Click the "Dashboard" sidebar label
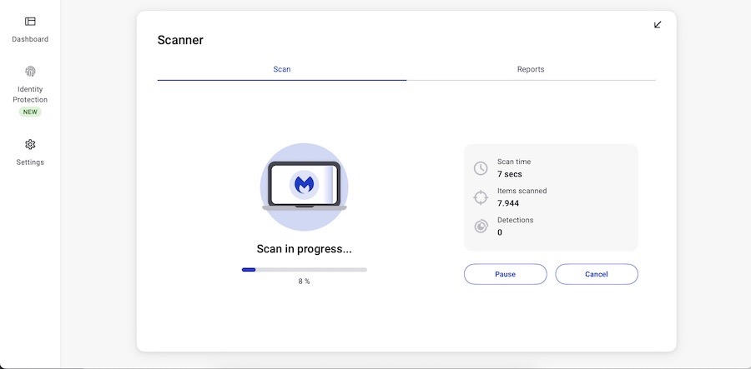 coord(30,39)
